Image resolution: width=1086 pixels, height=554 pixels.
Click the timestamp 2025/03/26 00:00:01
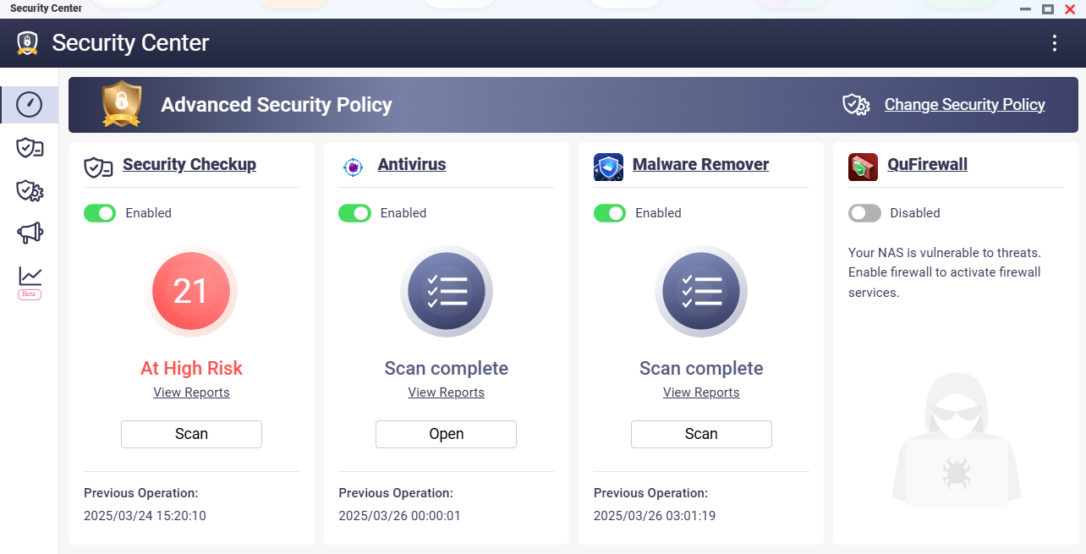pos(400,516)
